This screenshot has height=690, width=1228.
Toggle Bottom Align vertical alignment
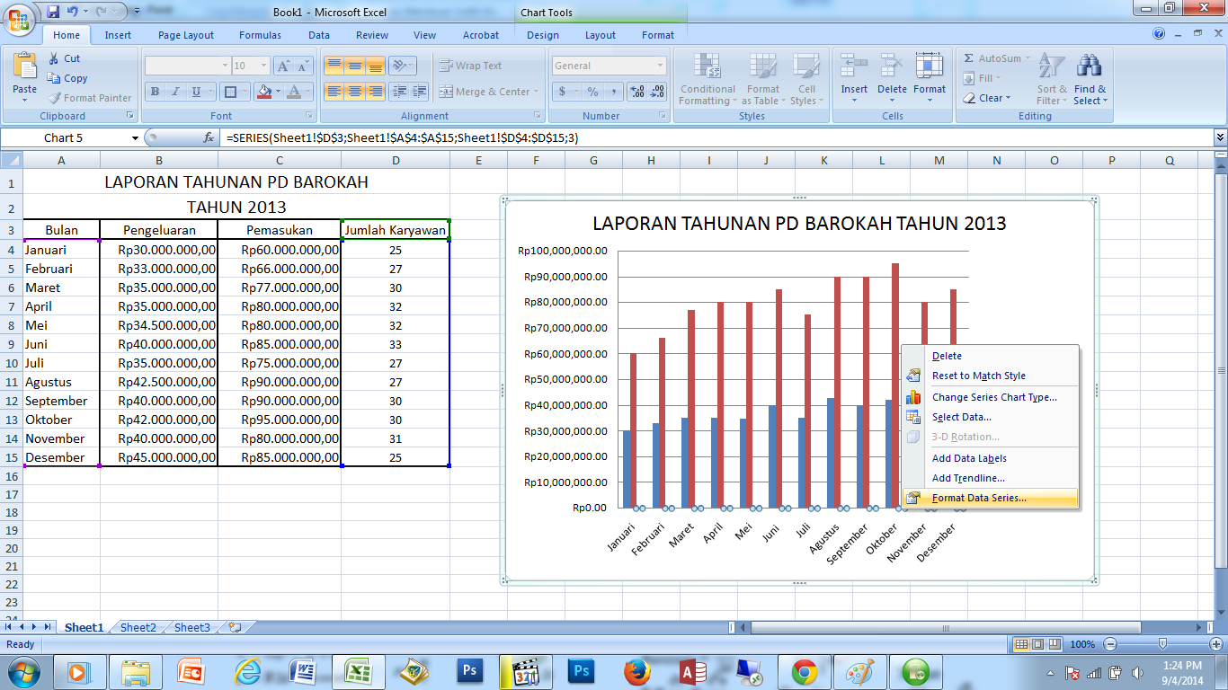tap(376, 66)
